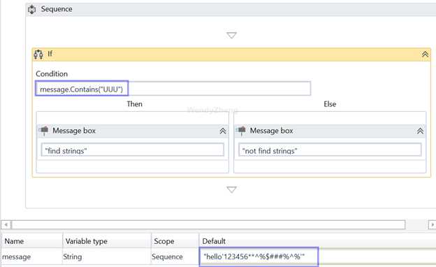
Task: Click the Sequence activity icon
Action: tap(31, 10)
